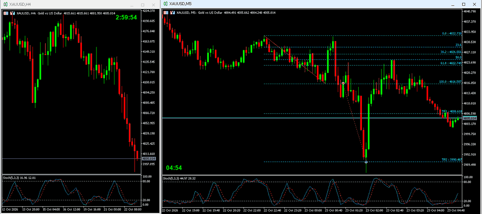Select the Fibonacci 61.8 : 4022.749 level label
The image size is (482, 214).
tap(451, 64)
